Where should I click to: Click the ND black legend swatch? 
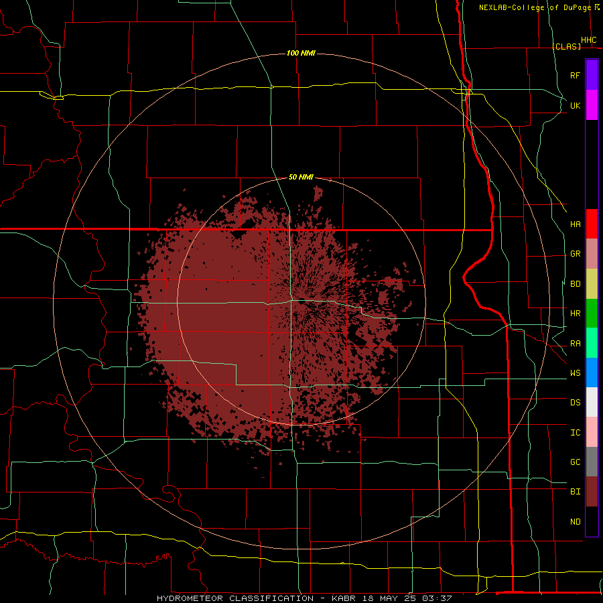(592, 521)
